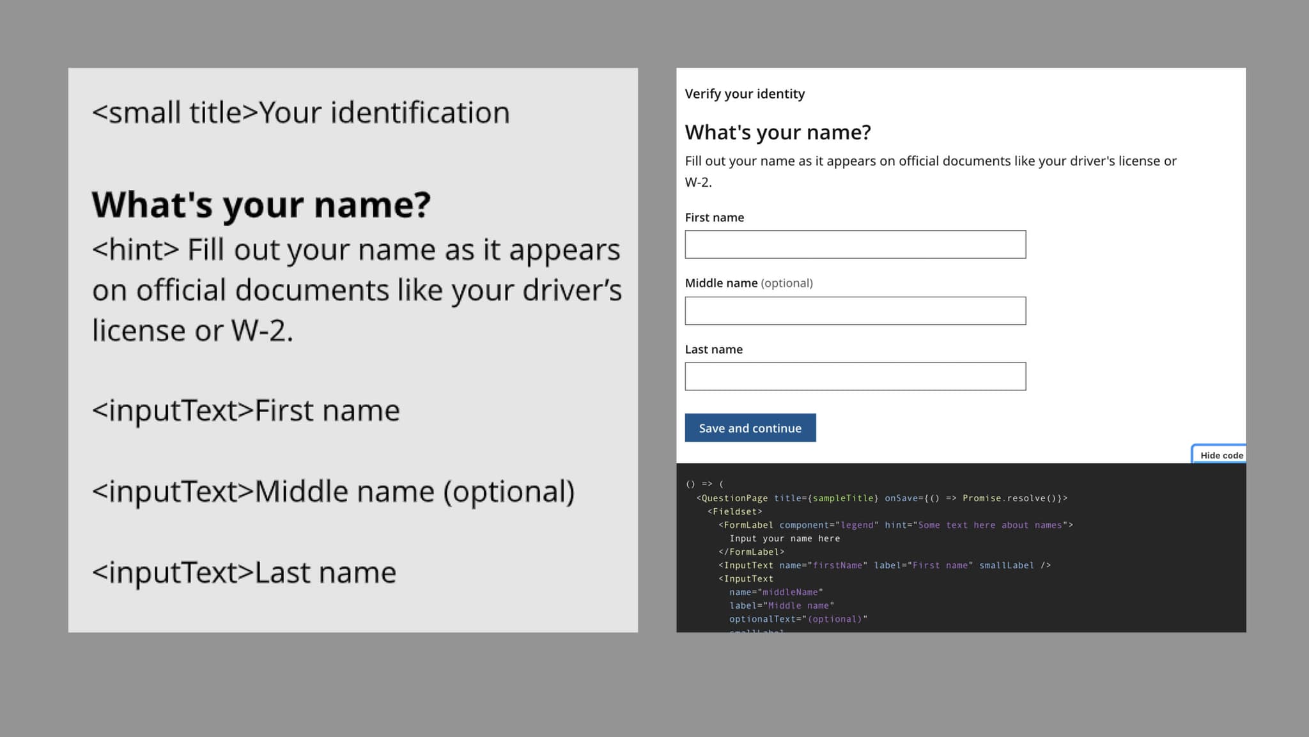1309x737 pixels.
Task: Click the optionalText="(optional)" code line
Action: click(x=796, y=619)
